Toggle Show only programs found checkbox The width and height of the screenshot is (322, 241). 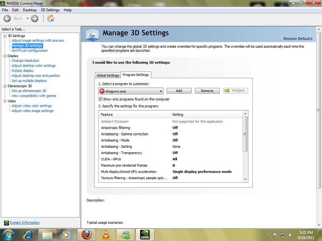[100, 99]
